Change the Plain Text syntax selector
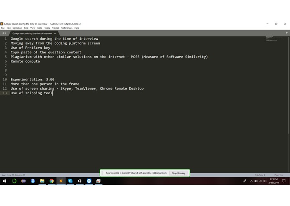 click(x=279, y=175)
